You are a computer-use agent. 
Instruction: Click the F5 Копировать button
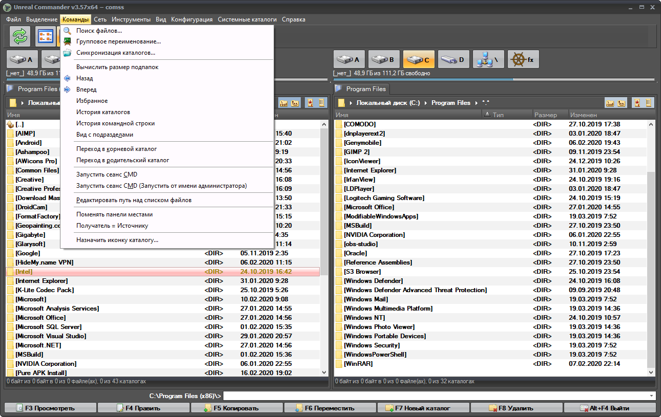coord(237,408)
